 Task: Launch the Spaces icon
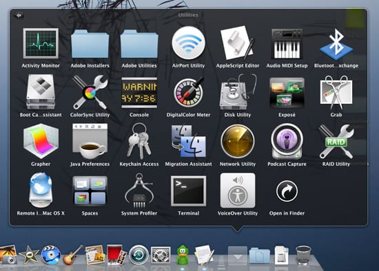click(90, 191)
